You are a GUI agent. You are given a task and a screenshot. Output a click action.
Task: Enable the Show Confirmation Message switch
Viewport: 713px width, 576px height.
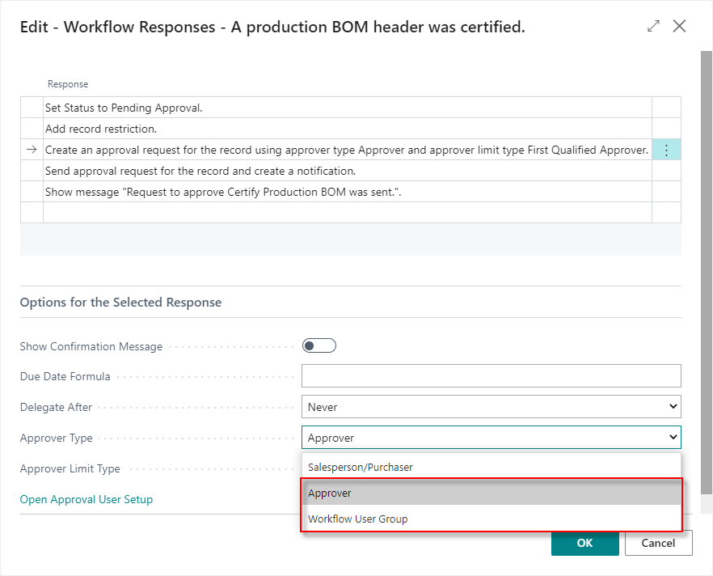[x=319, y=345]
